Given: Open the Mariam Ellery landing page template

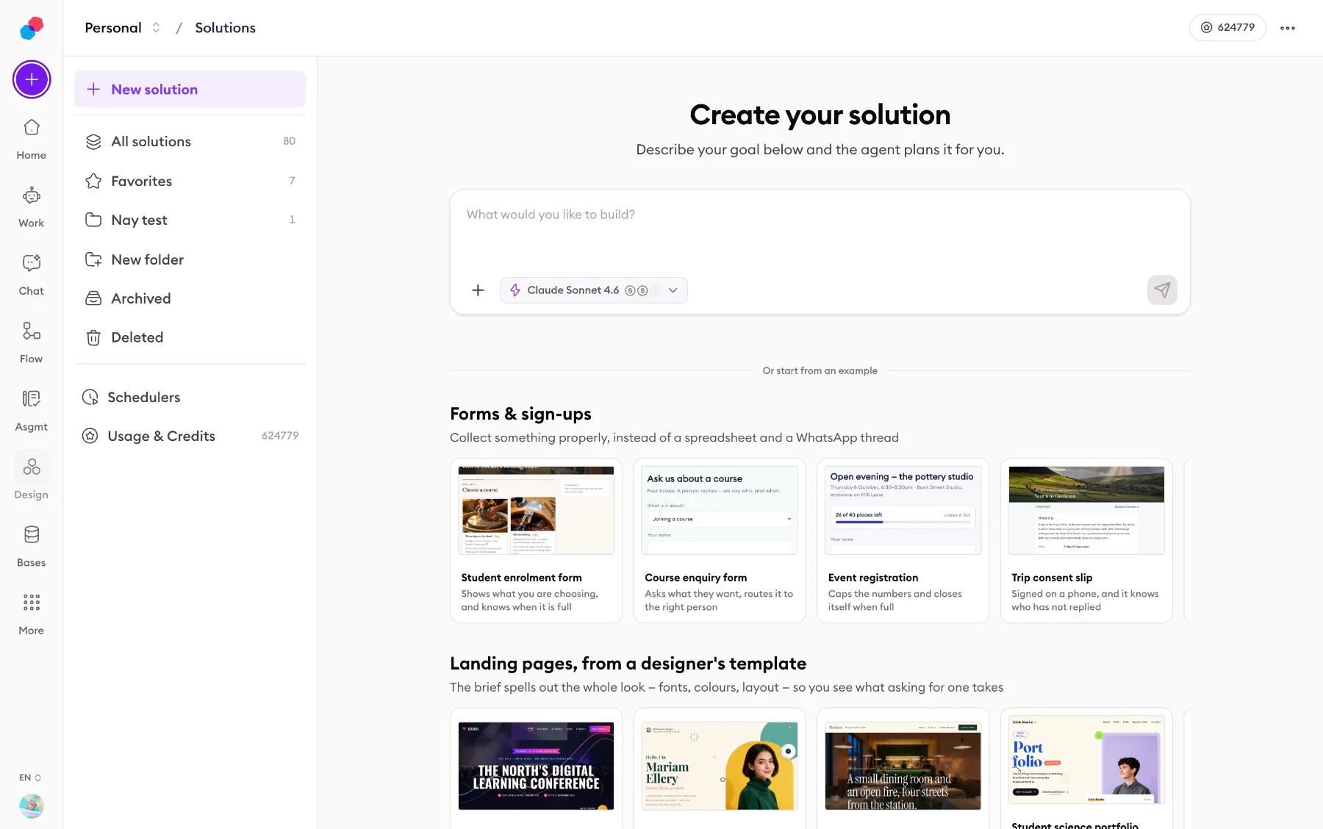Looking at the screenshot, I should pos(720,766).
